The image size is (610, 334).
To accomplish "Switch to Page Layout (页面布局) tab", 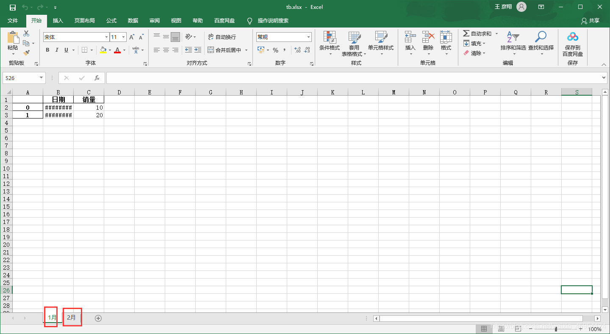I will coord(85,20).
